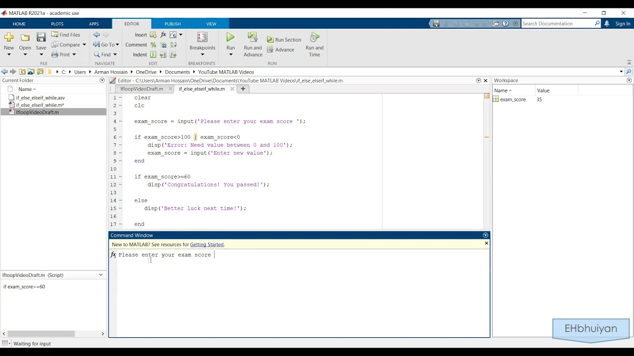Close the if_else_elseif_while.m editor tab
The image size is (634, 356).
pyautogui.click(x=232, y=89)
